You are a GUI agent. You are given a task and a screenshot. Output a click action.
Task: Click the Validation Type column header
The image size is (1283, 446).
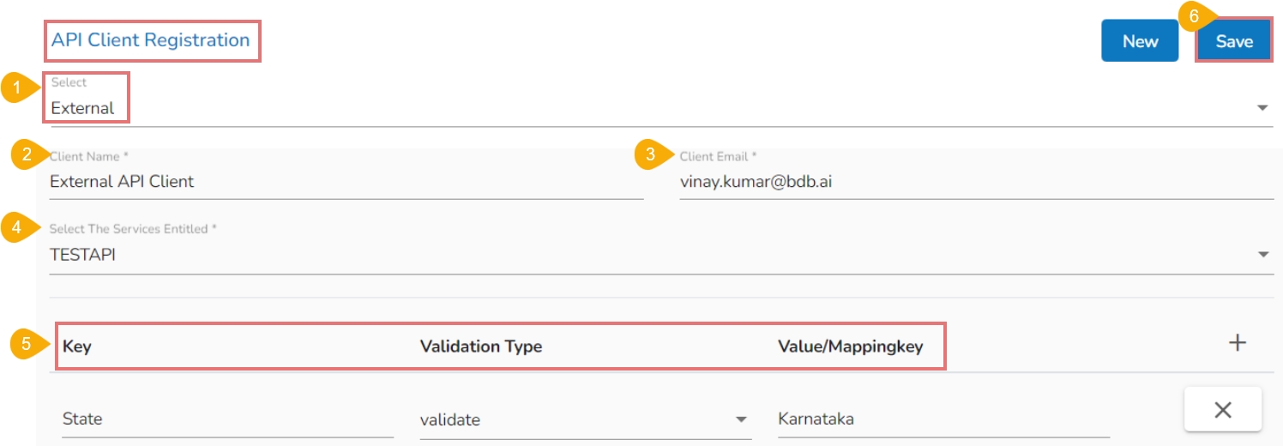(481, 347)
